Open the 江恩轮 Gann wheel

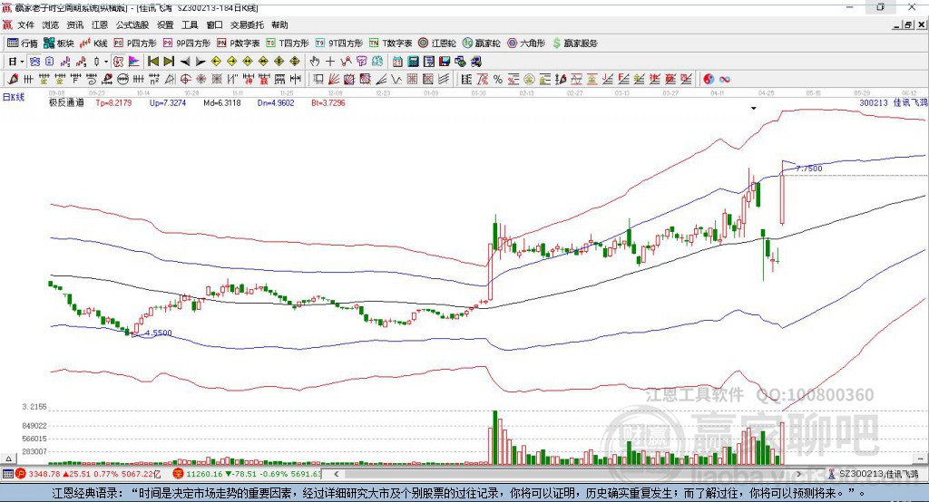[436, 43]
